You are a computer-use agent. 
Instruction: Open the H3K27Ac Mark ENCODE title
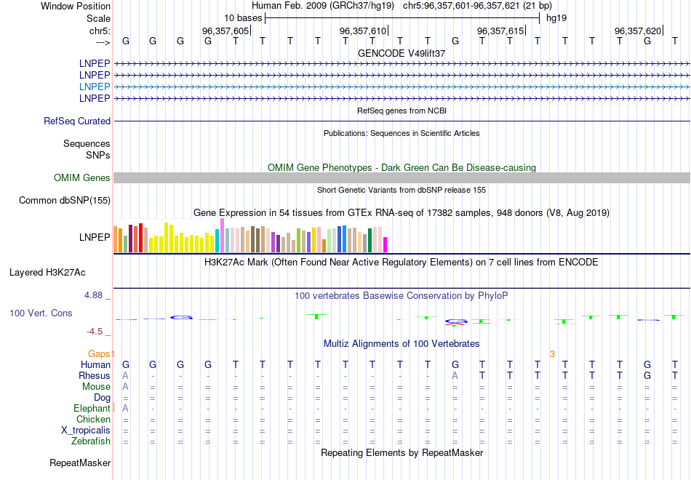(x=402, y=263)
